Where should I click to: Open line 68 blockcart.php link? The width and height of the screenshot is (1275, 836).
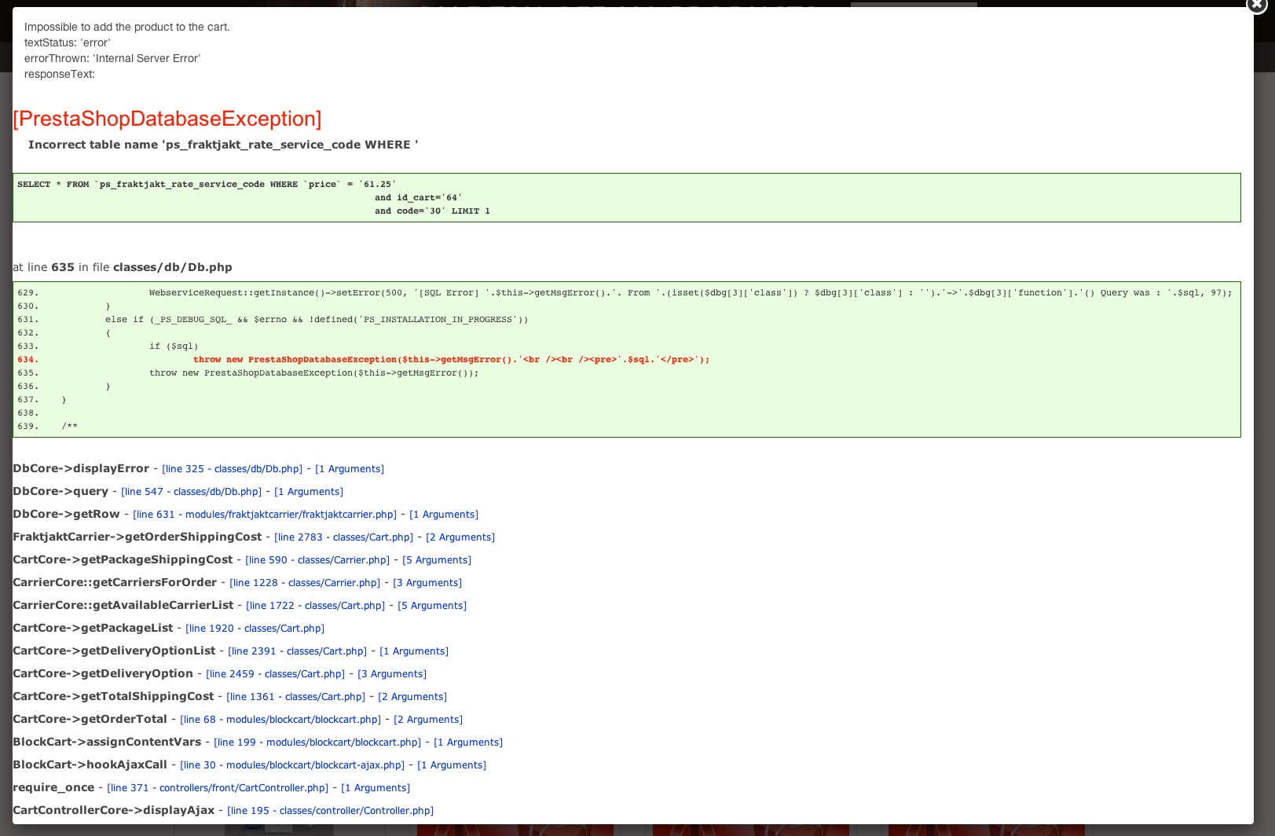pyautogui.click(x=280, y=720)
